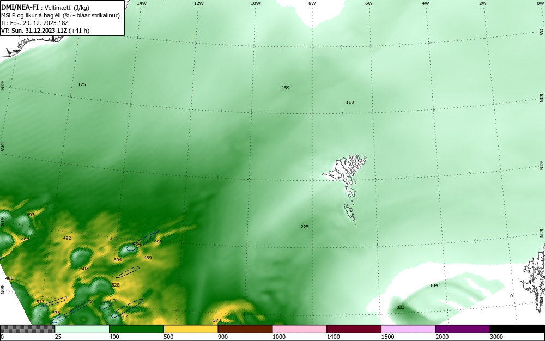Click the value 493 on the map
The height and width of the screenshot is (341, 545).
[31, 215]
